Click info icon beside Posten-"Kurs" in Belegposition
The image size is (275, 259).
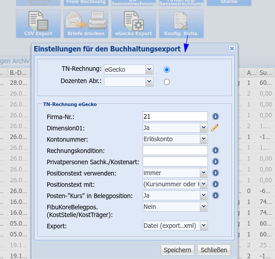[x=215, y=195]
